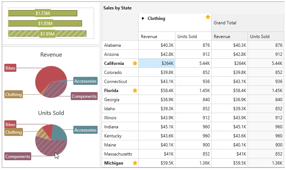Expand the Clothing column arrow
This screenshot has width=286, height=170.
pyautogui.click(x=143, y=18)
